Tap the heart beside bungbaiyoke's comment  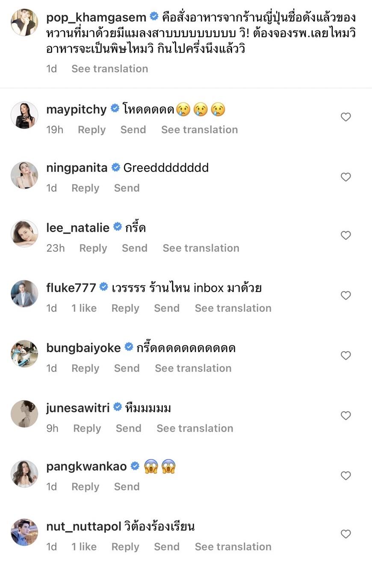pos(345,355)
